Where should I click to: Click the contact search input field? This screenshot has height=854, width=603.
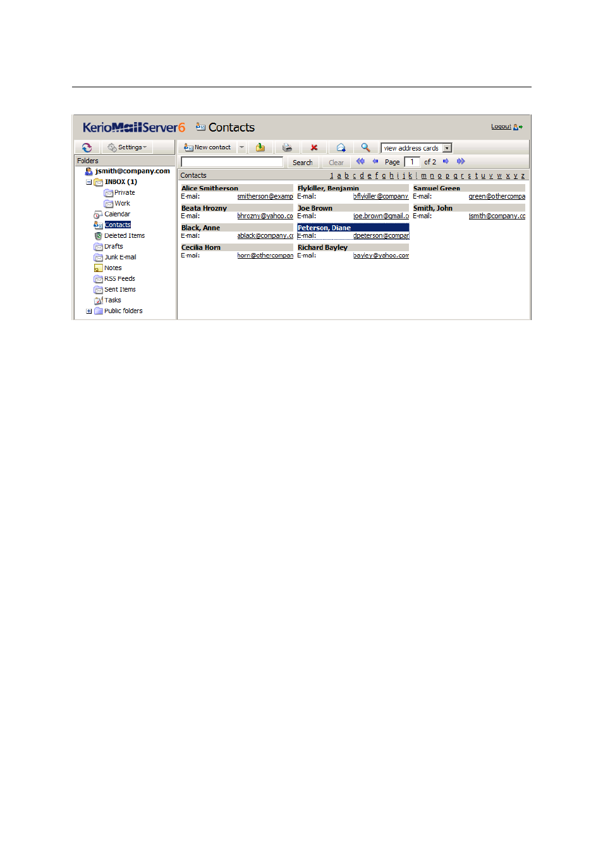[x=232, y=162]
